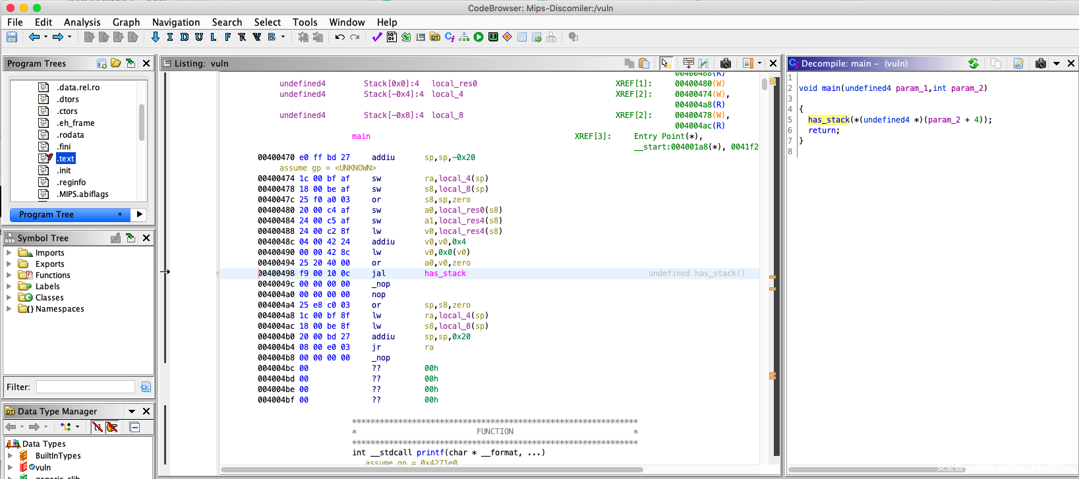Select the Program Tree tab

pos(46,215)
